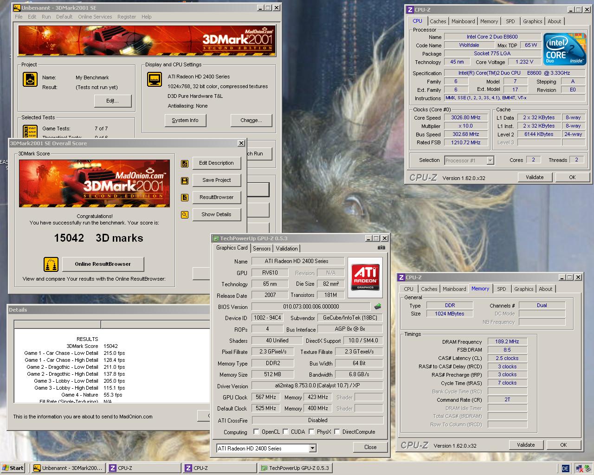Click the Change... display settings button
This screenshot has width=594, height=475.
(x=251, y=121)
